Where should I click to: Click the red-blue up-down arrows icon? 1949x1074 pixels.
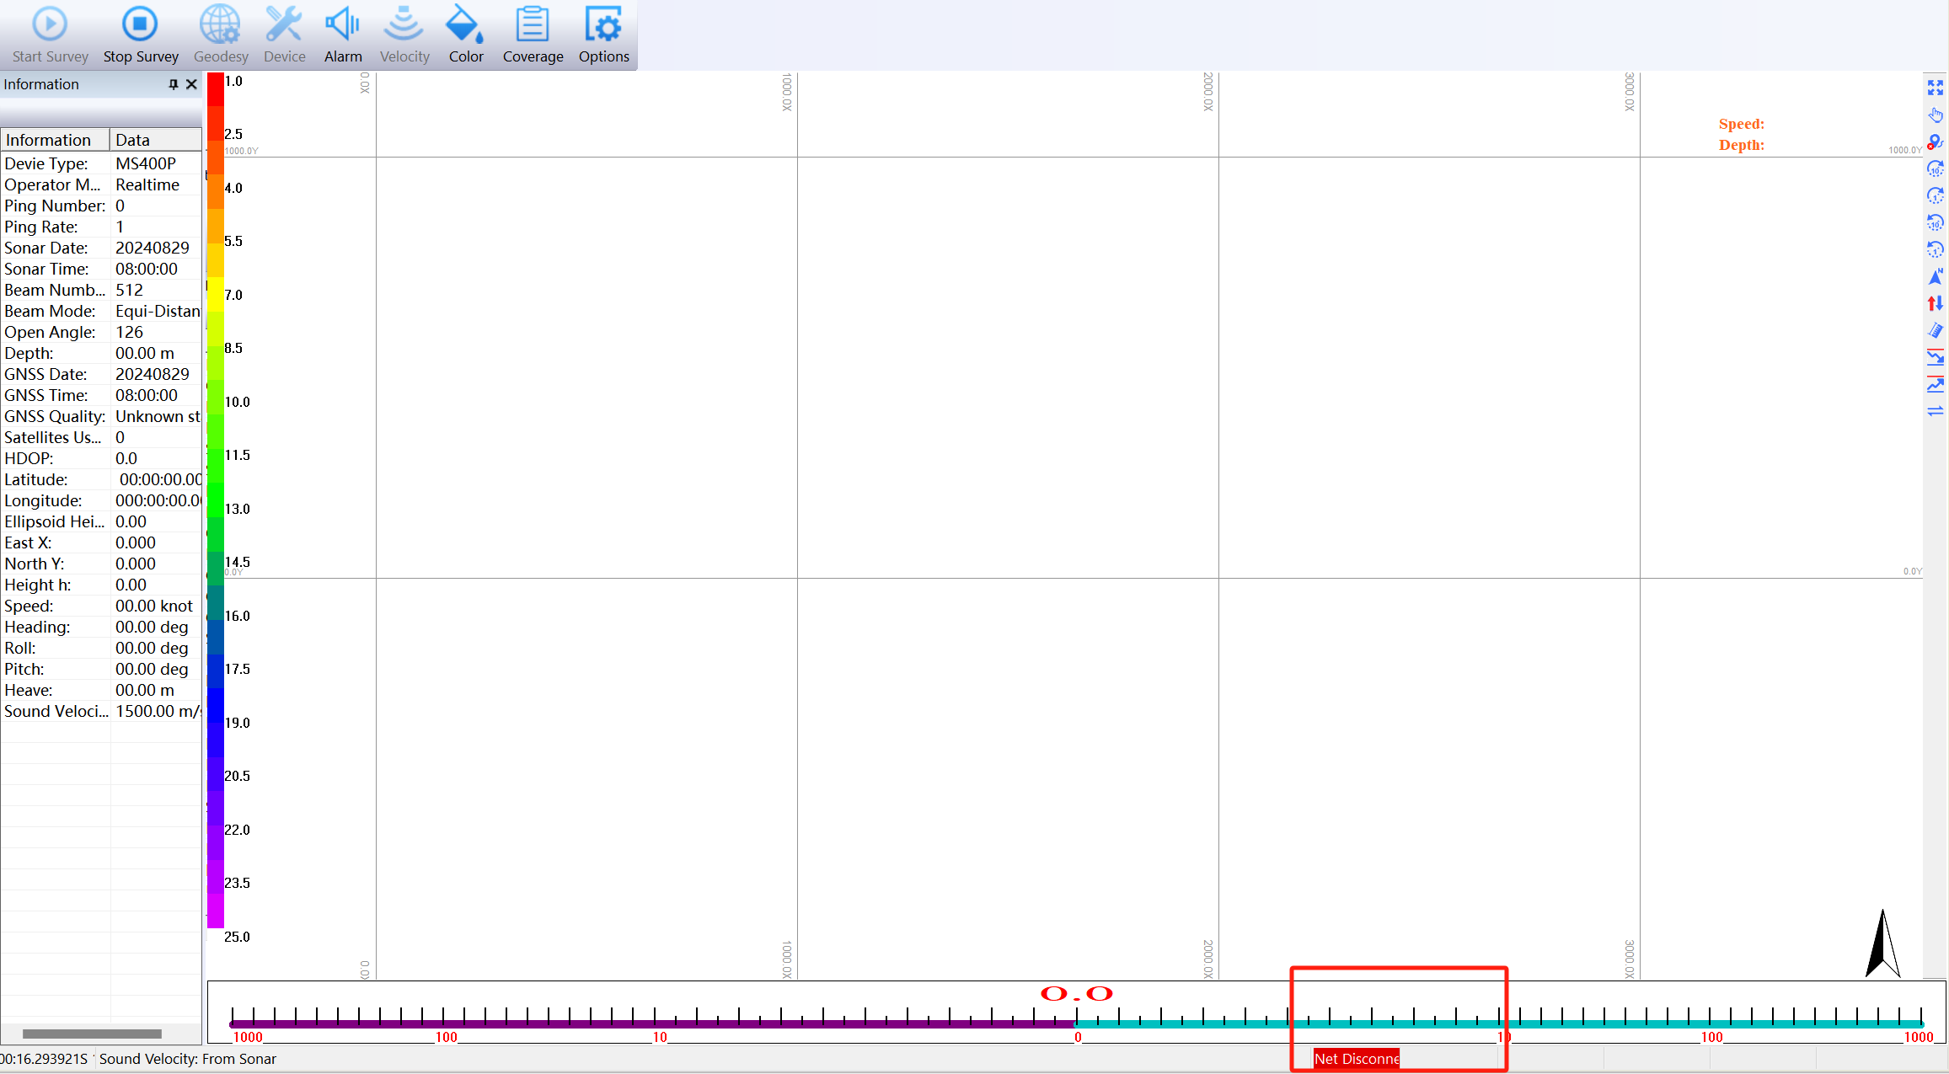point(1936,303)
